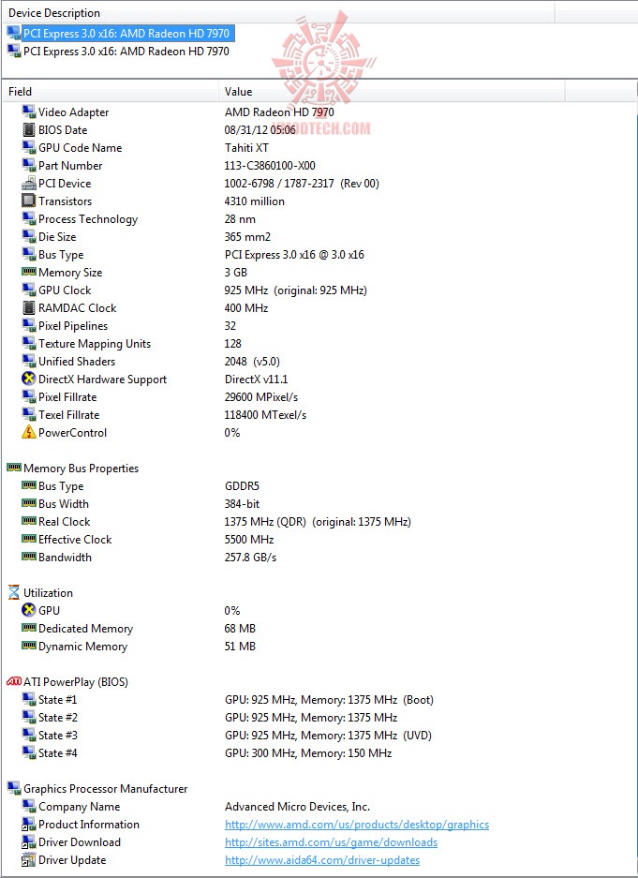
Task: Select the Real Clock label
Action: [x=65, y=522]
